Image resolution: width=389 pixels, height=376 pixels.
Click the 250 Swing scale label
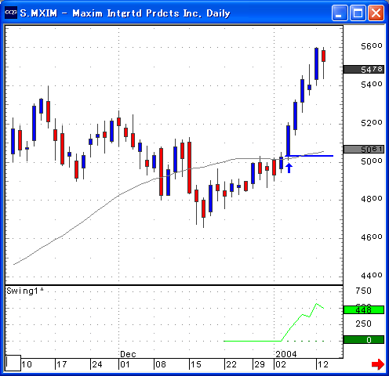tap(363, 324)
